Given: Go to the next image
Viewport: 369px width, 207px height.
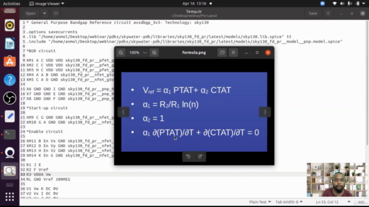Looking at the screenshot, I should tap(265, 112).
